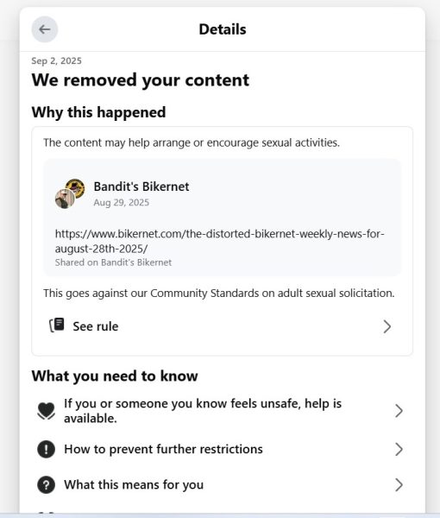Expand the unsafe help available chevron
The height and width of the screenshot is (518, 440).
point(399,411)
